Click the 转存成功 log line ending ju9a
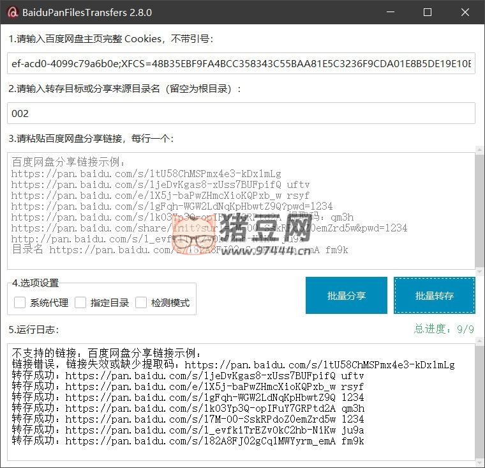The height and width of the screenshot is (468, 485). pyautogui.click(x=188, y=430)
